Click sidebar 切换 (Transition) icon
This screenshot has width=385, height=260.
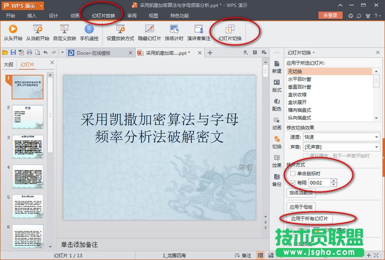[277, 139]
